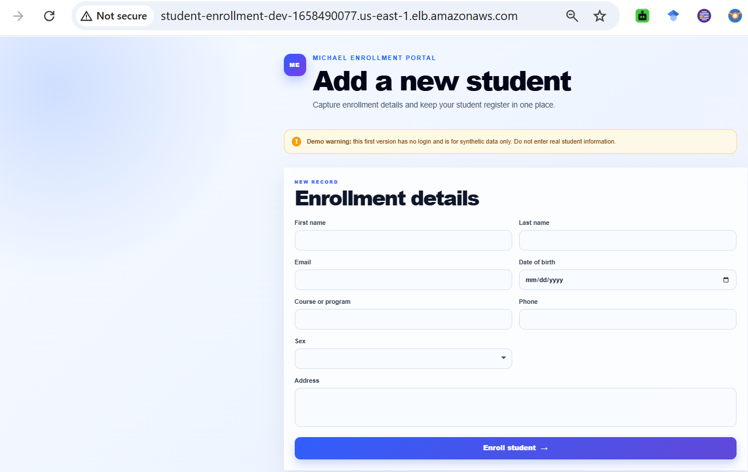Click the ME portal logo badge
Viewport: 748px width, 472px height.
click(x=295, y=65)
